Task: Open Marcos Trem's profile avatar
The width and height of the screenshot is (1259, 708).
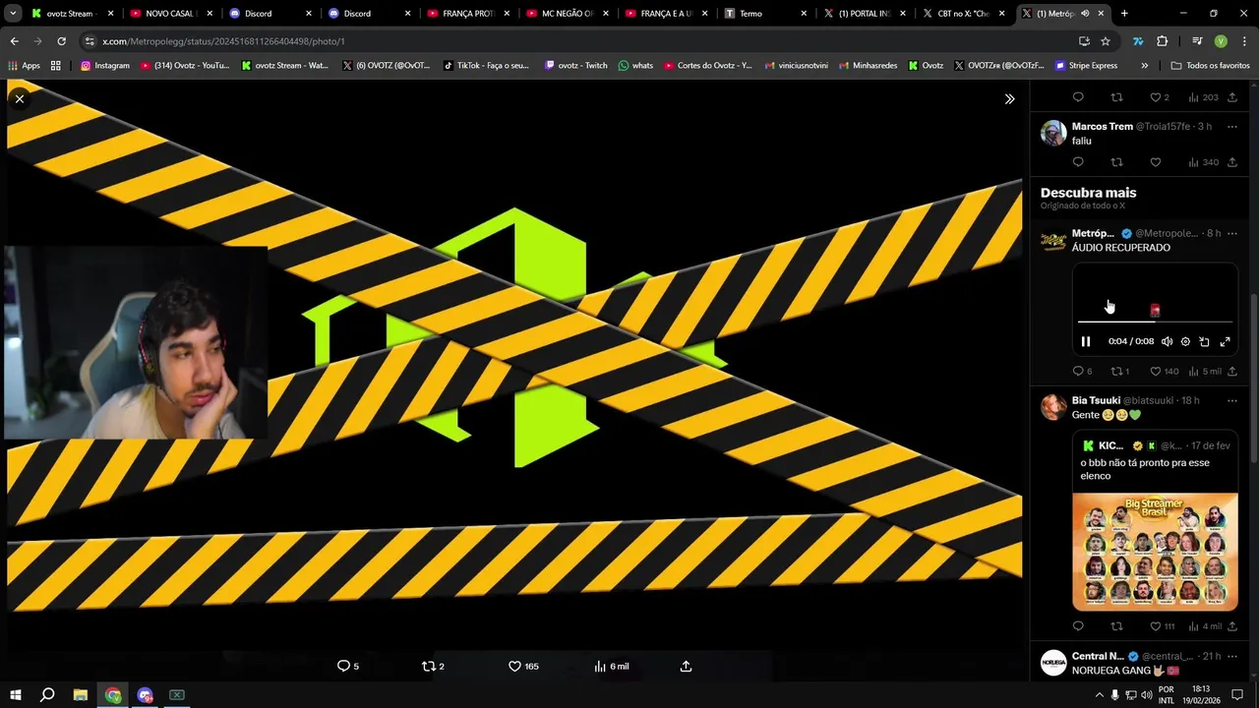Action: [1053, 133]
